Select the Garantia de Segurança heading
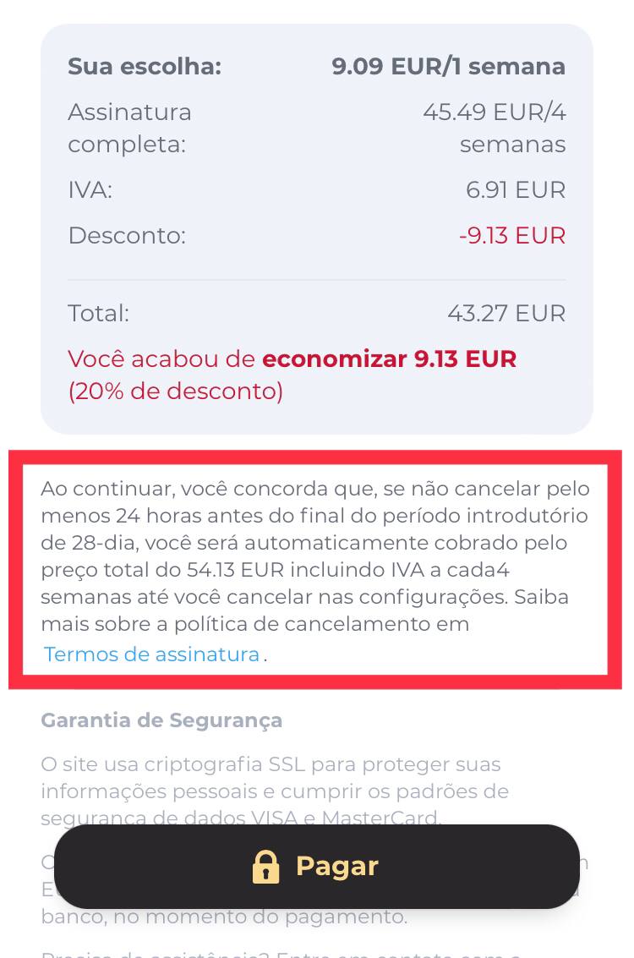Screen dimensions: 634x958 (161, 720)
